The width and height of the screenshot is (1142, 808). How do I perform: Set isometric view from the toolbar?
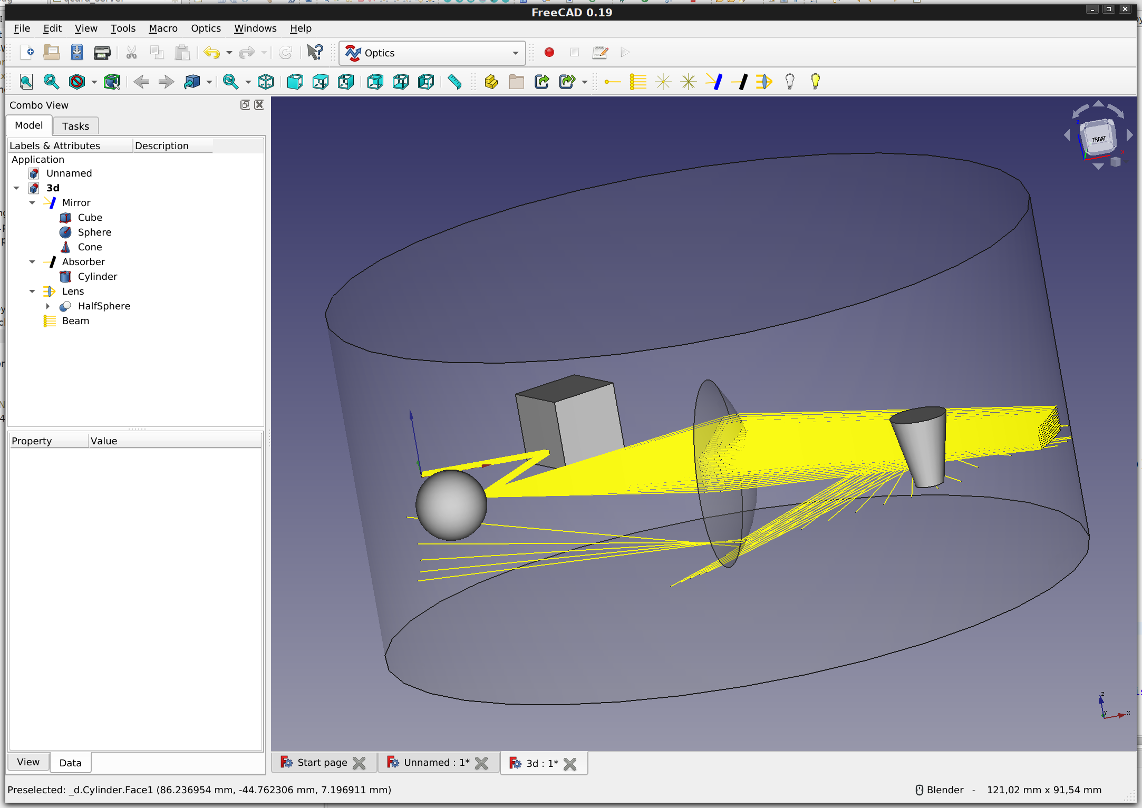266,82
